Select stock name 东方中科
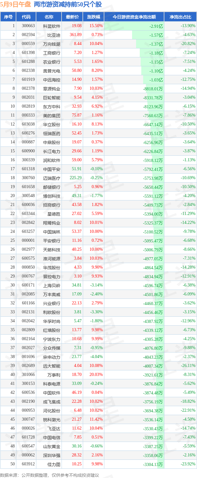 (x=52, y=106)
